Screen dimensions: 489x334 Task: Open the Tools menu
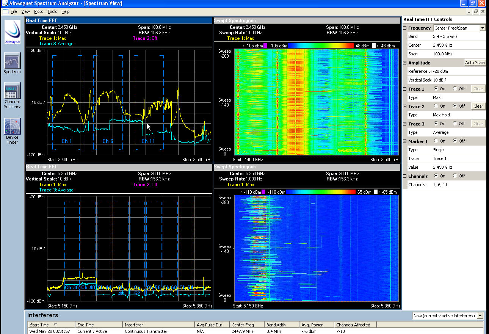[52, 12]
